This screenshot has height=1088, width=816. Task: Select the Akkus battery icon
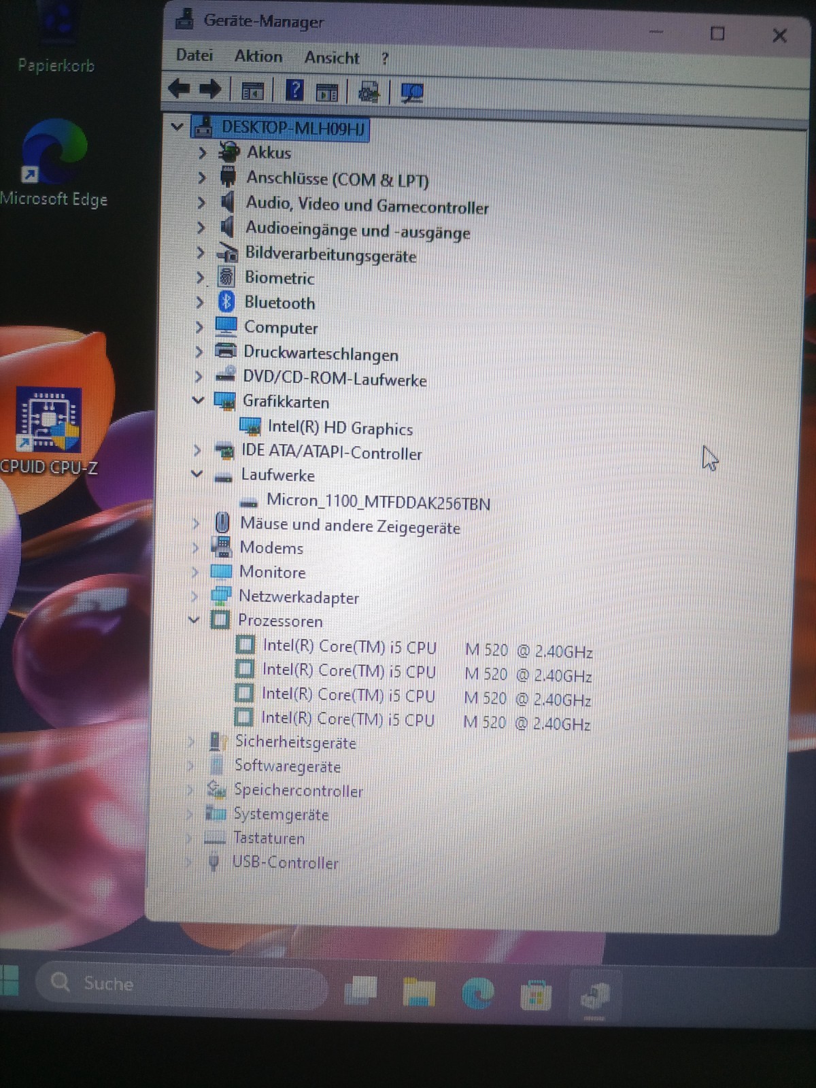pyautogui.click(x=229, y=151)
